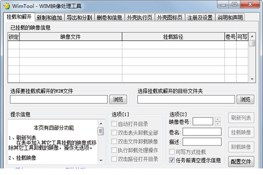Screen dimensions: 263x175
Task: Close the WimTool window
Action: 250,4
